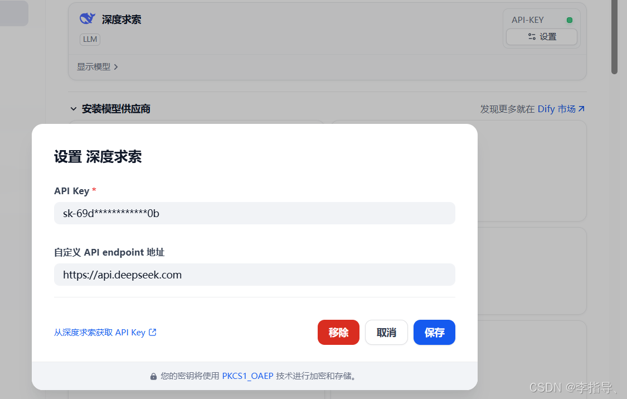The height and width of the screenshot is (399, 627).
Task: Click the red 移除 button
Action: (x=338, y=332)
